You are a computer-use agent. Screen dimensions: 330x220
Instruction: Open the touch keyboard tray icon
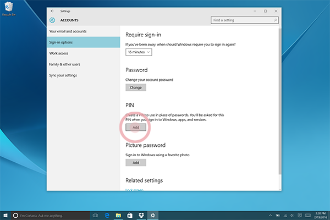(308, 216)
